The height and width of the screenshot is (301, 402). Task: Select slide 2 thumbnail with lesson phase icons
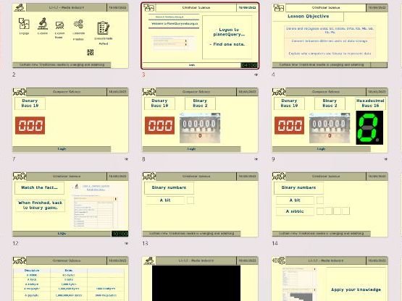[70, 36]
